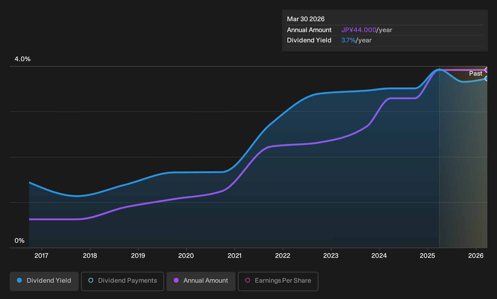
Task: Click the purple Annual Amount legend dot
Action: [176, 280]
